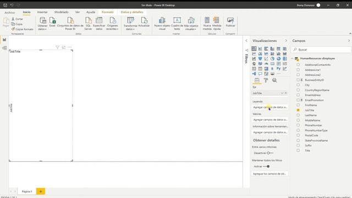
Task: Select the funnel chart visualization
Action: click(260, 59)
